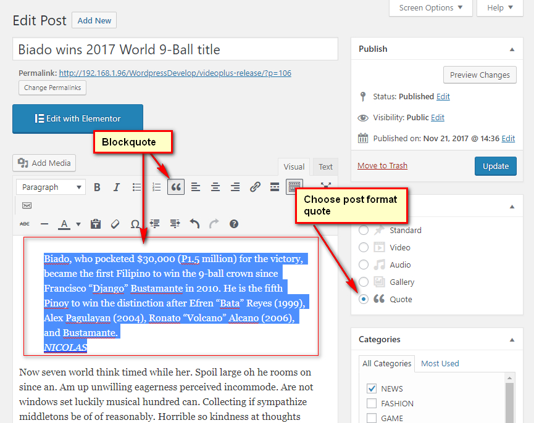Image resolution: width=534 pixels, height=423 pixels.
Task: Undo the last edit
Action: coord(194,224)
